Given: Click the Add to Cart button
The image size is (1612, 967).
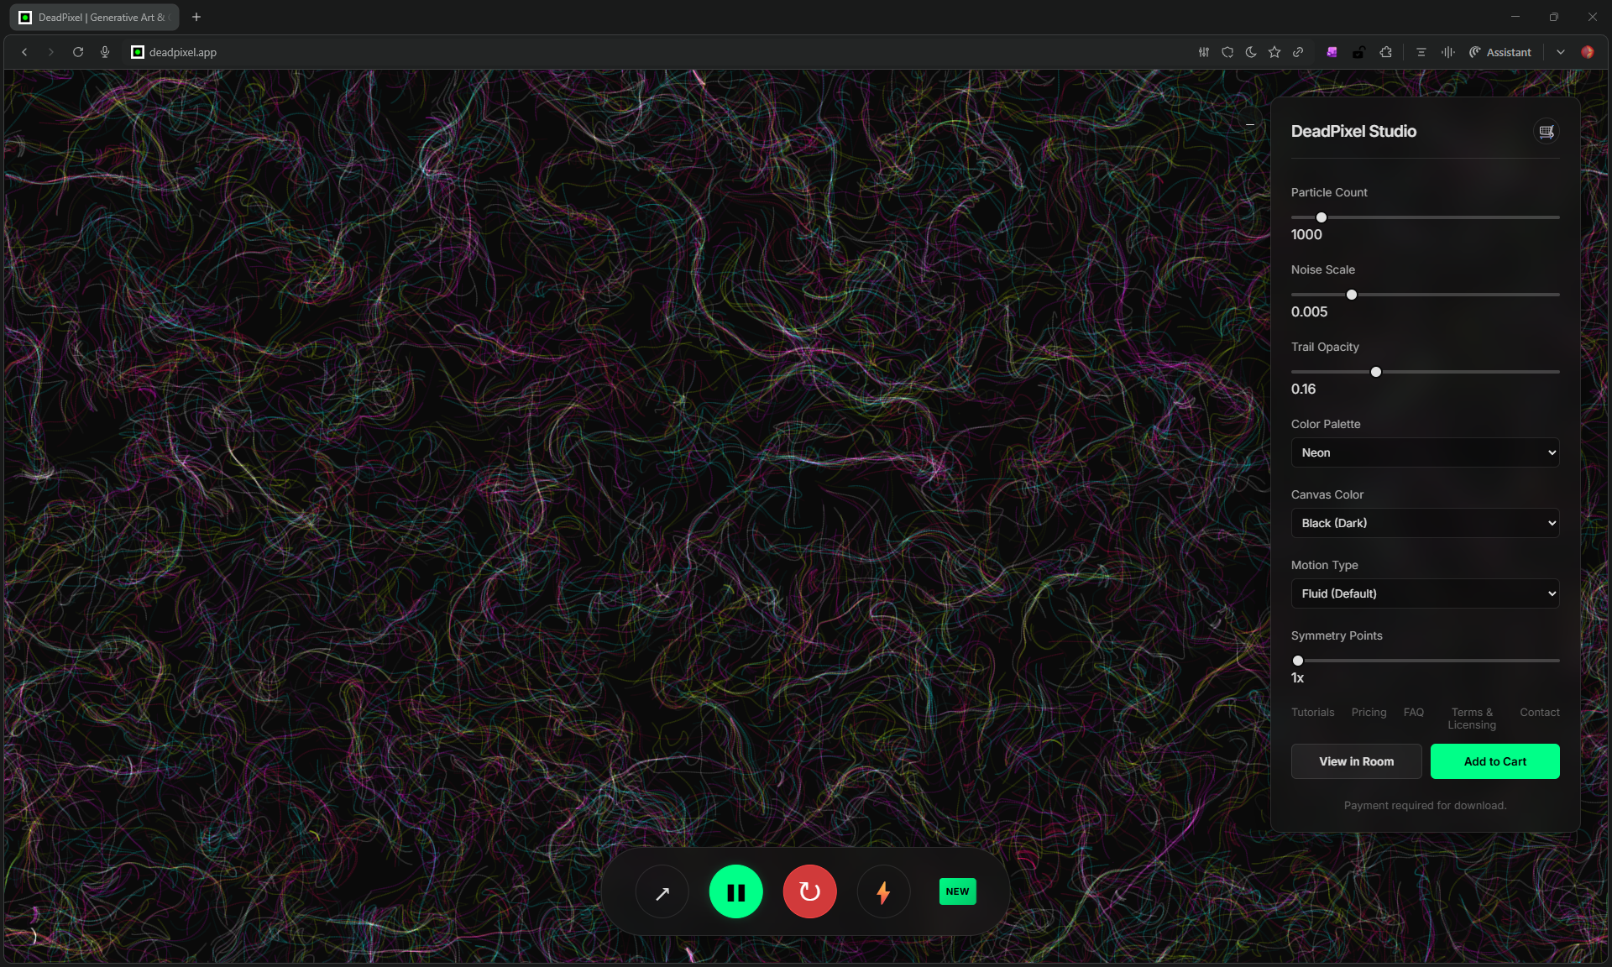Looking at the screenshot, I should (1494, 761).
